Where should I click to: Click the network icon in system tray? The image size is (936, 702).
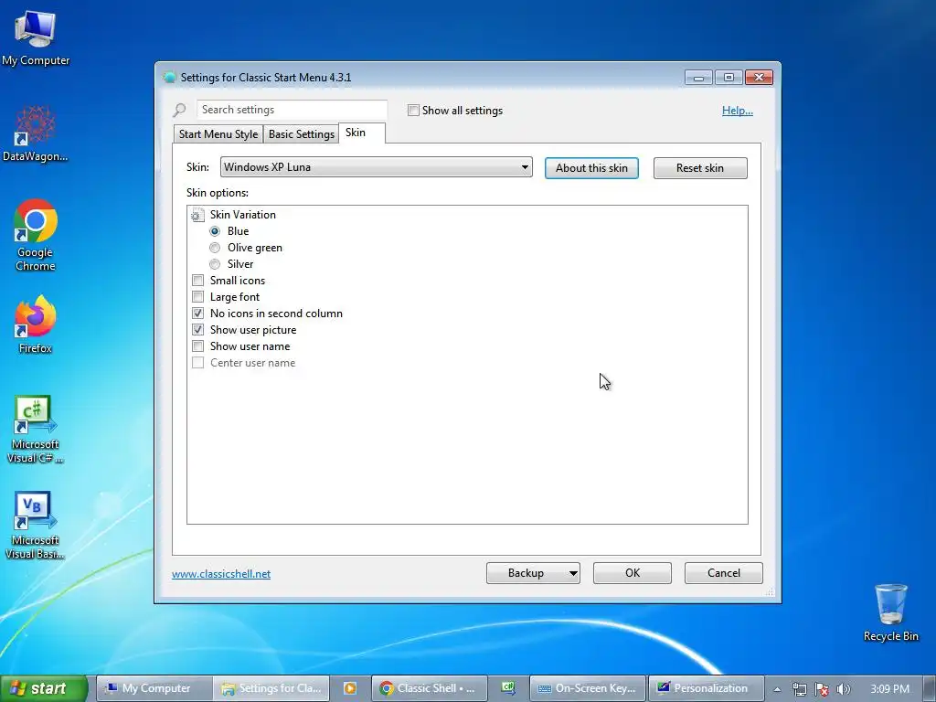pyautogui.click(x=799, y=689)
